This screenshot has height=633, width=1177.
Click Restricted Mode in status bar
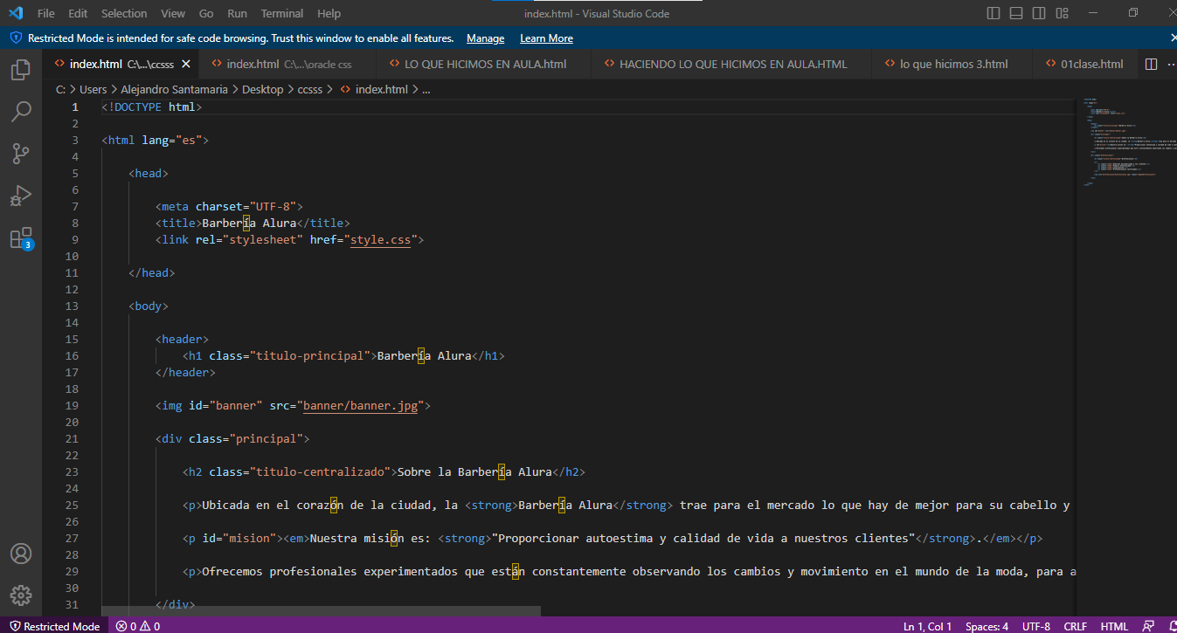coord(54,626)
